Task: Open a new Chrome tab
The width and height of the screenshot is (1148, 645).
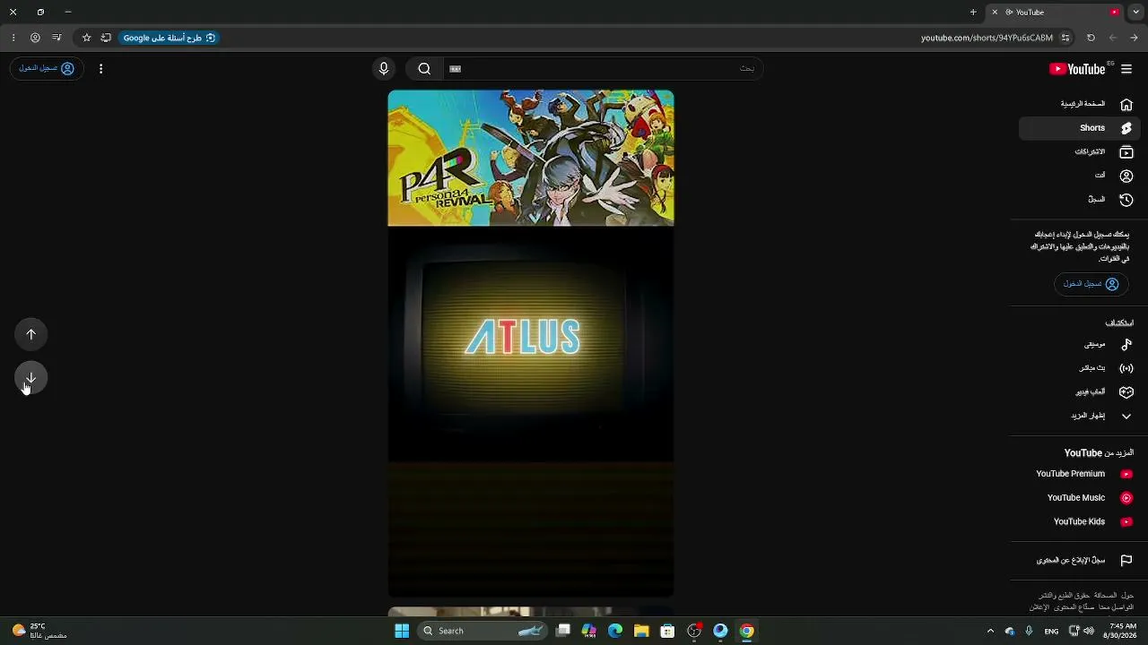Action: pyautogui.click(x=973, y=13)
